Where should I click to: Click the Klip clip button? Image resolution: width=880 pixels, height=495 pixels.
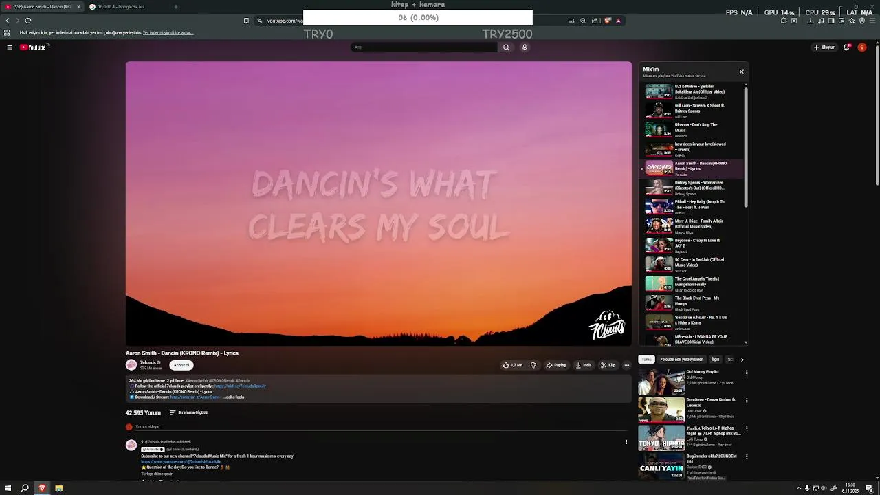click(x=608, y=365)
